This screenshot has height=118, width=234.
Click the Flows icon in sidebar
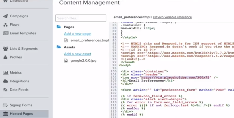pyautogui.click(x=6, y=25)
